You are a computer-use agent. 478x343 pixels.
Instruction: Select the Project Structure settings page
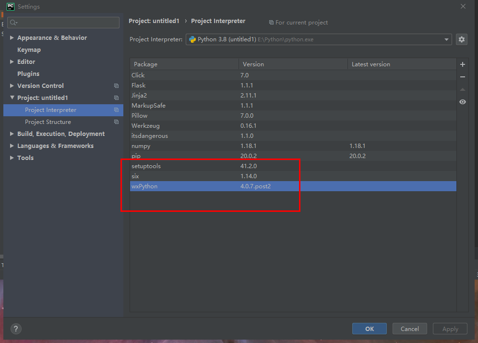[x=48, y=122]
